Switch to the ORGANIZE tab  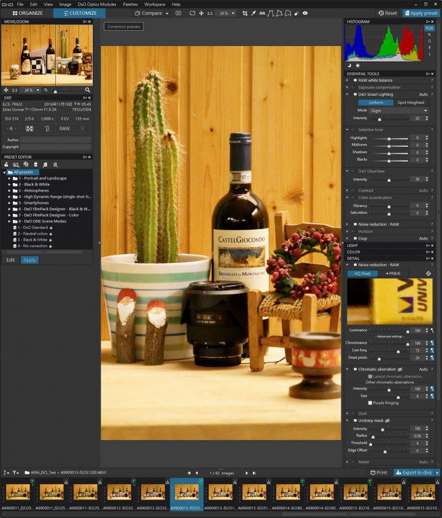point(28,14)
